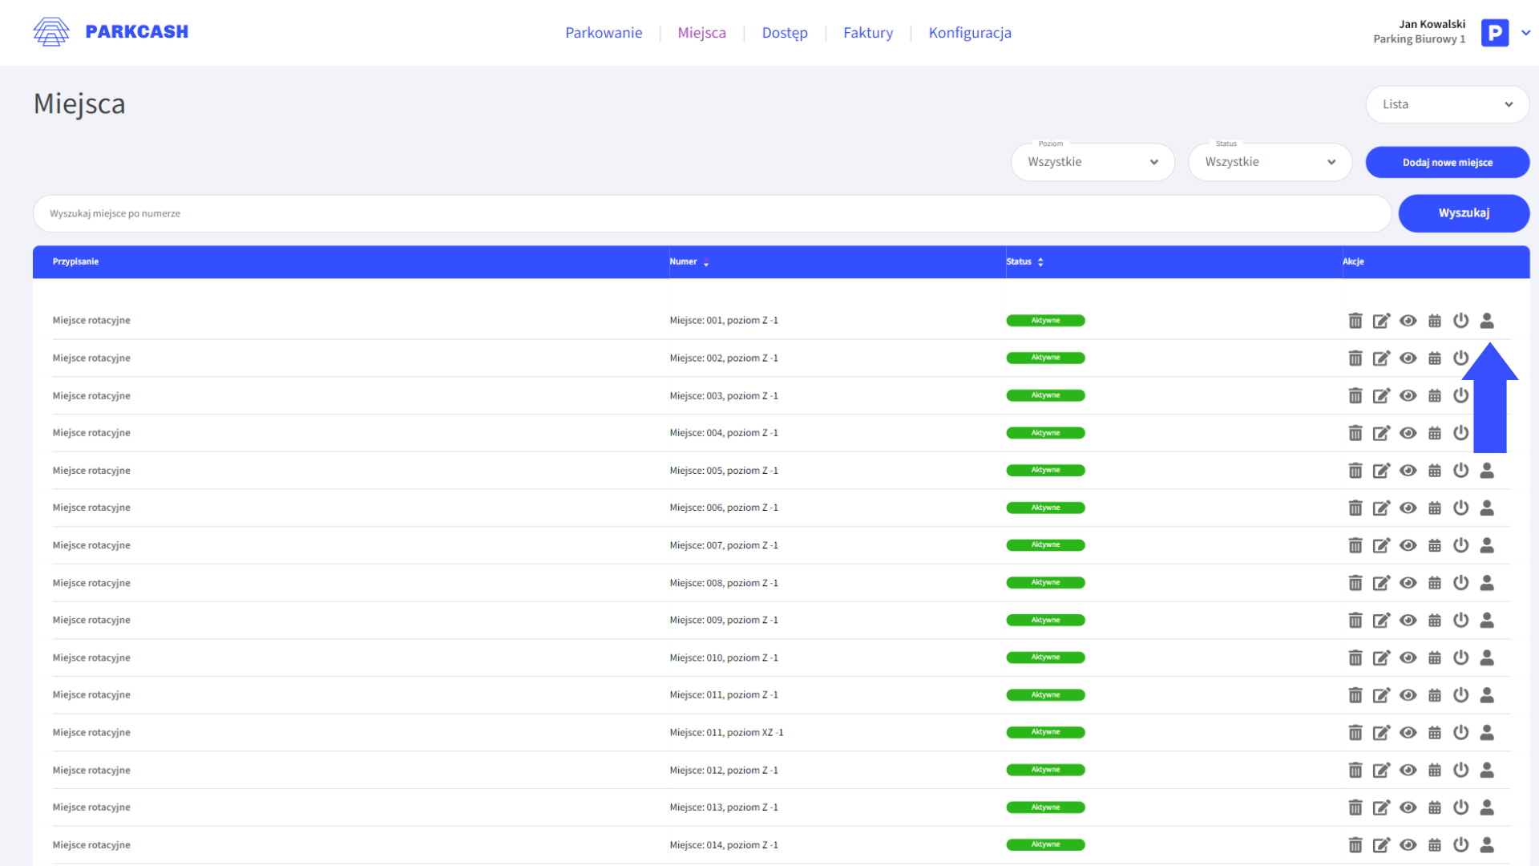
Task: Open the Poziom dropdown filter
Action: [1093, 162]
